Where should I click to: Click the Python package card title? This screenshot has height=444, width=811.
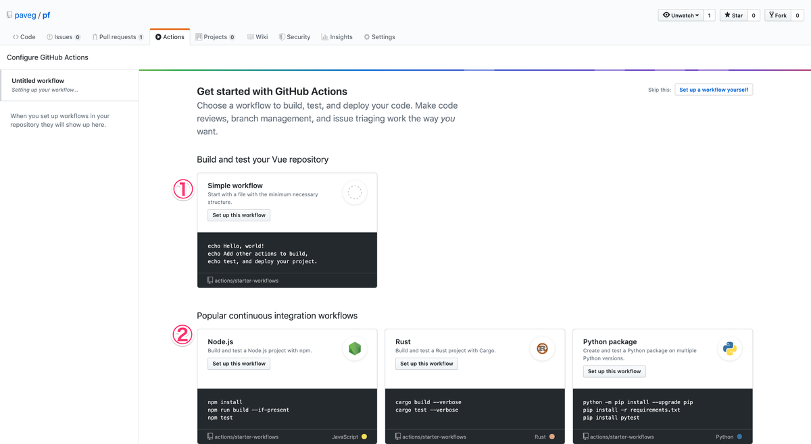(610, 342)
